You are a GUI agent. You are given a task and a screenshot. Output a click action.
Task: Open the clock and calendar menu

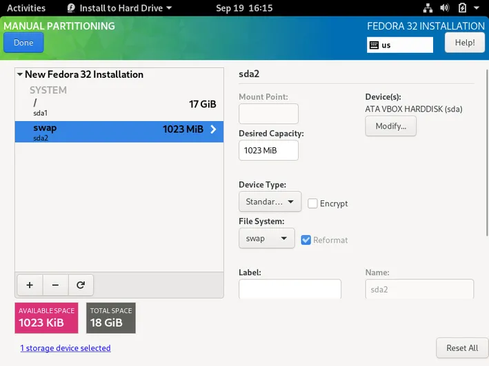244,8
